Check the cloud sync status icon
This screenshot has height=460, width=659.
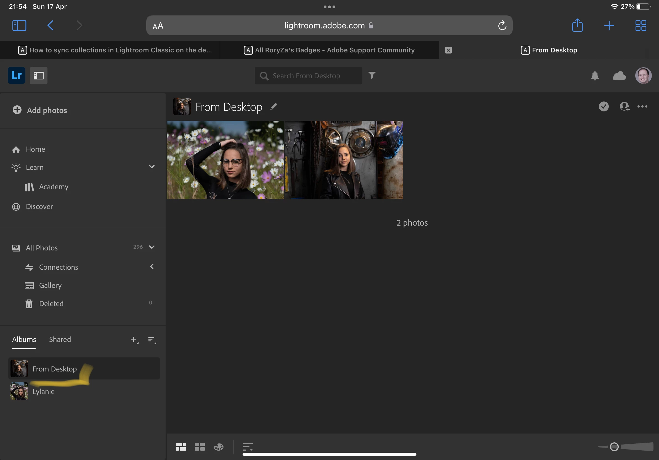619,76
